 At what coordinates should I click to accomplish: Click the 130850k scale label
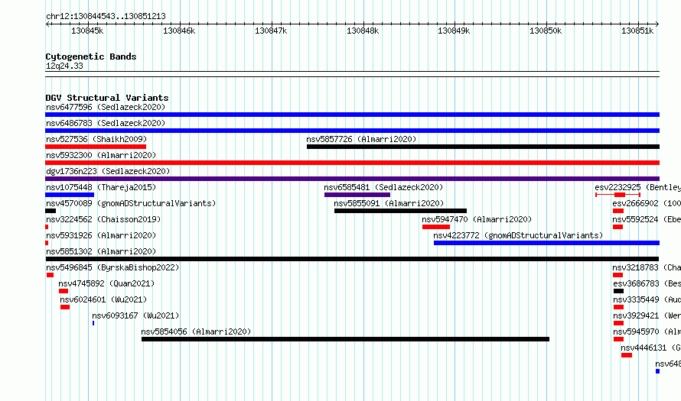point(546,31)
